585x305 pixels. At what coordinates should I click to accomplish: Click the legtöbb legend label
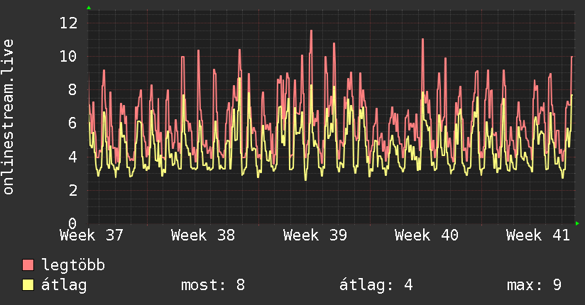pos(73,265)
